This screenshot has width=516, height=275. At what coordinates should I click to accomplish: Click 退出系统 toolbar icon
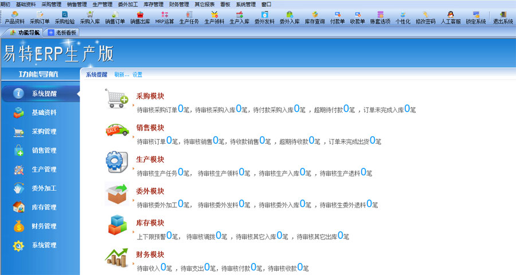click(503, 18)
